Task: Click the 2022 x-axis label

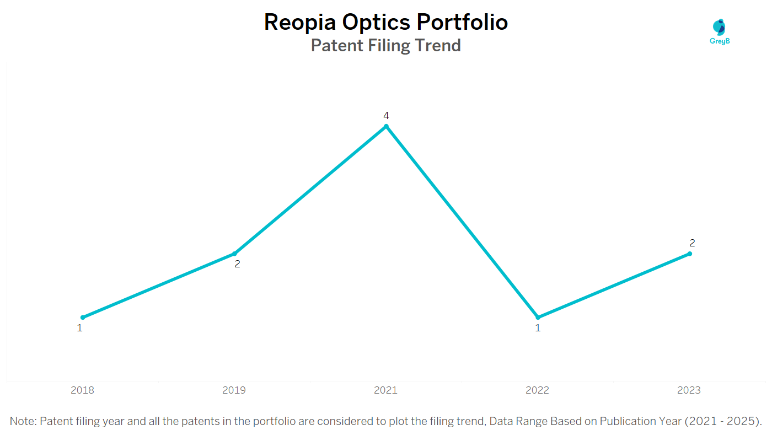Action: point(538,390)
